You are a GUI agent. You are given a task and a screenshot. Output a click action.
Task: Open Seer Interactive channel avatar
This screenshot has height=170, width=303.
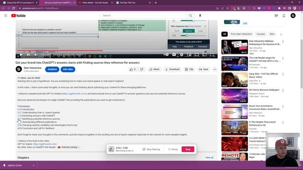19,69
